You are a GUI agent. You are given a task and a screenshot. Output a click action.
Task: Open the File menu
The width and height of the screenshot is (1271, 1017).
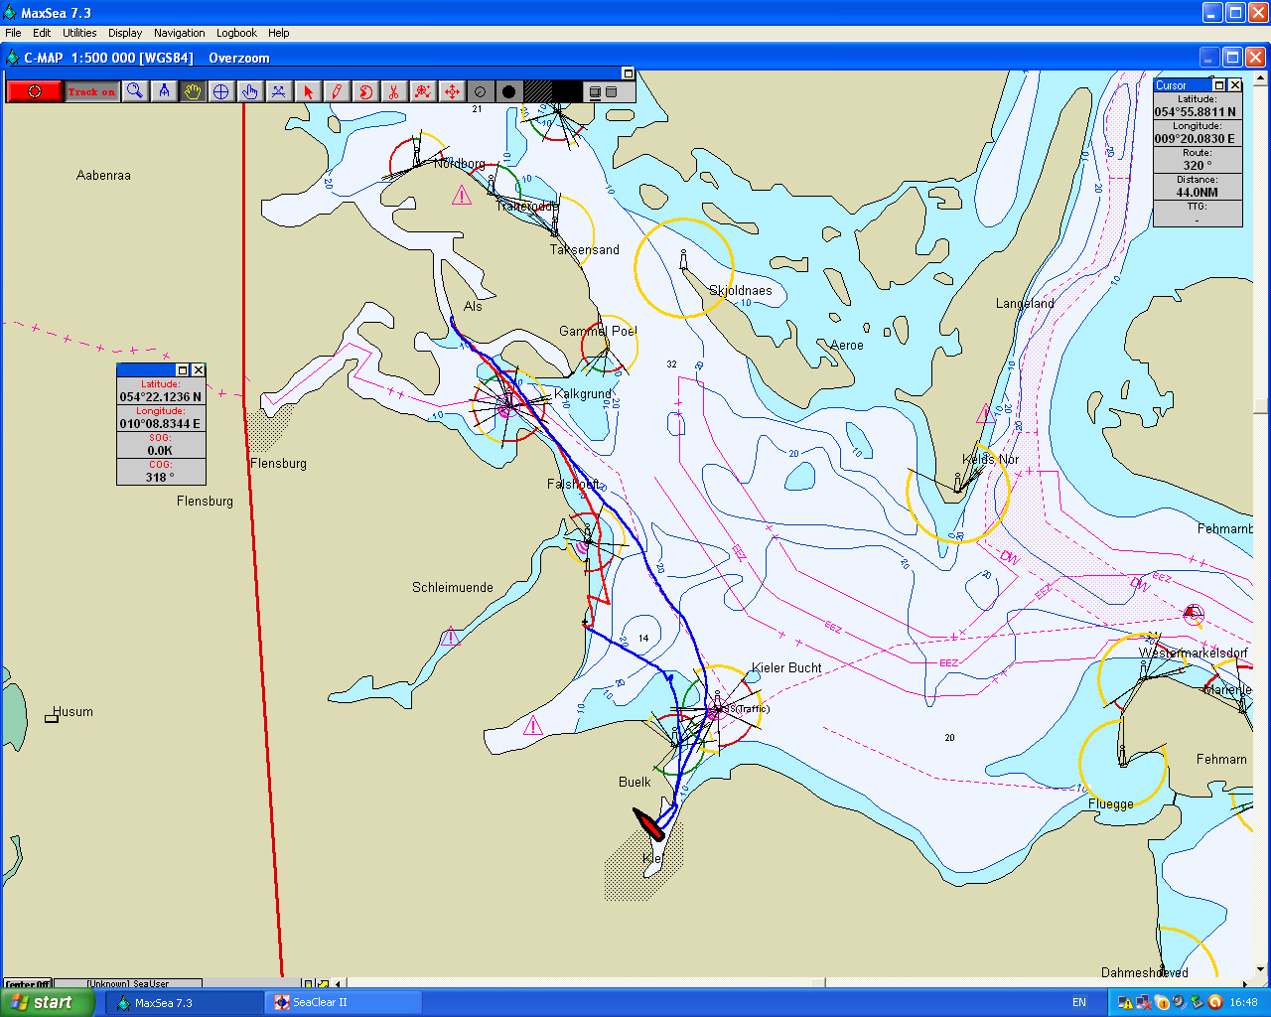click(13, 33)
